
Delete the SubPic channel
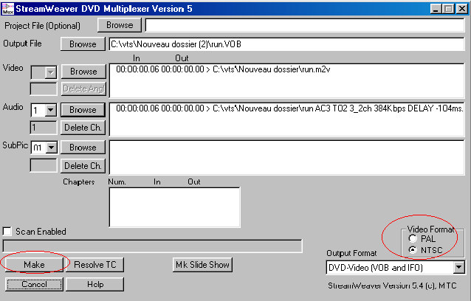83,166
